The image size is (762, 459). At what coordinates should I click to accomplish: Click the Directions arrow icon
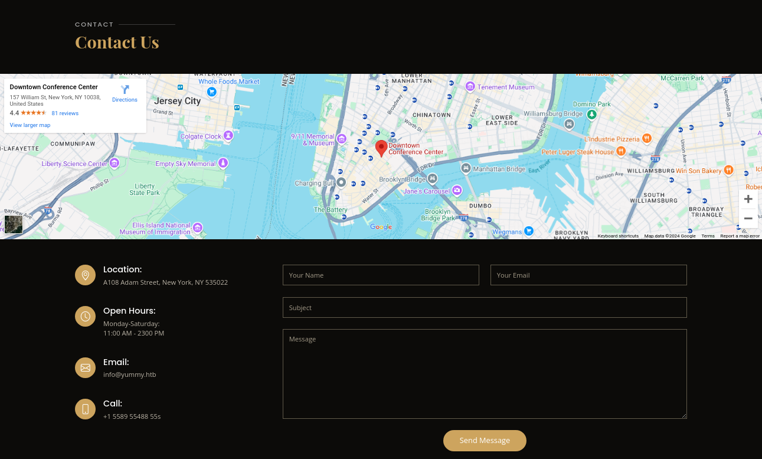tap(125, 90)
